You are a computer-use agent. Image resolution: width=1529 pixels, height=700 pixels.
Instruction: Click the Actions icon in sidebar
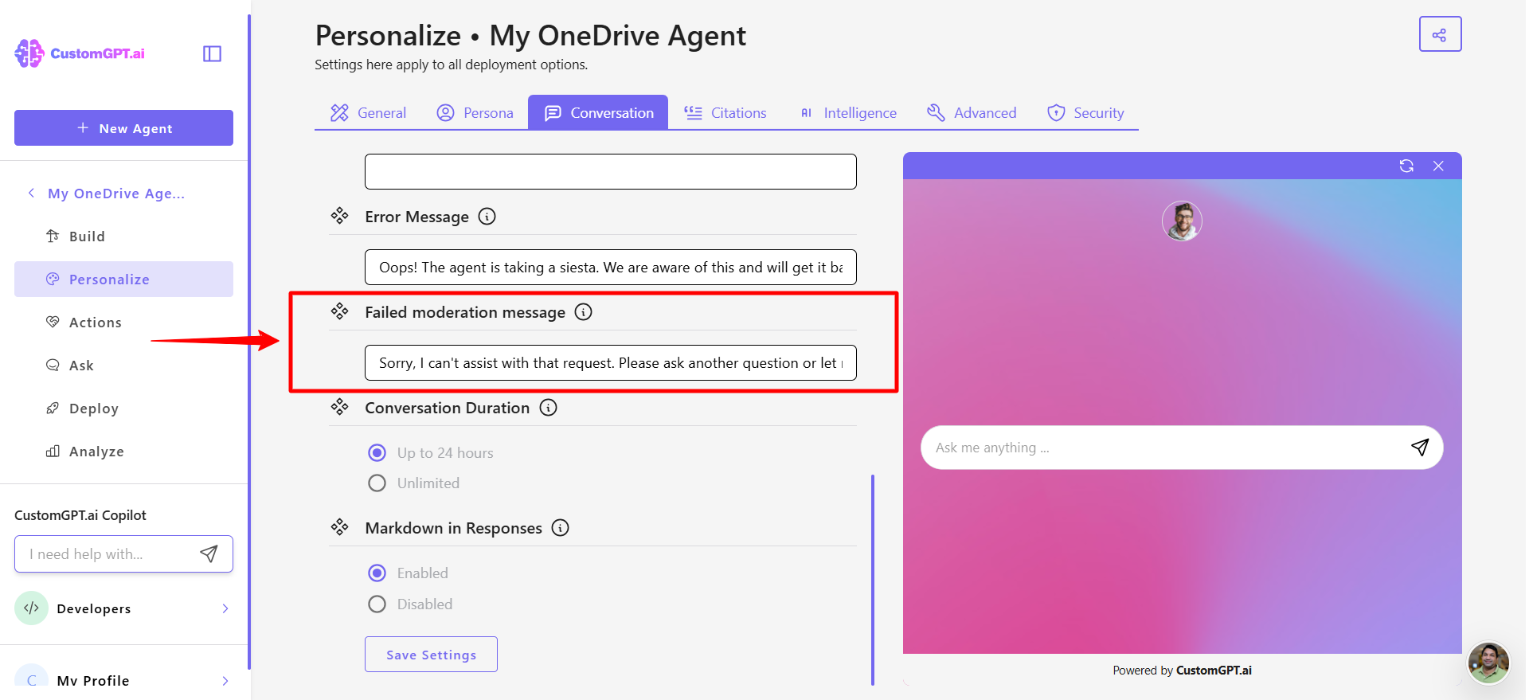point(53,322)
